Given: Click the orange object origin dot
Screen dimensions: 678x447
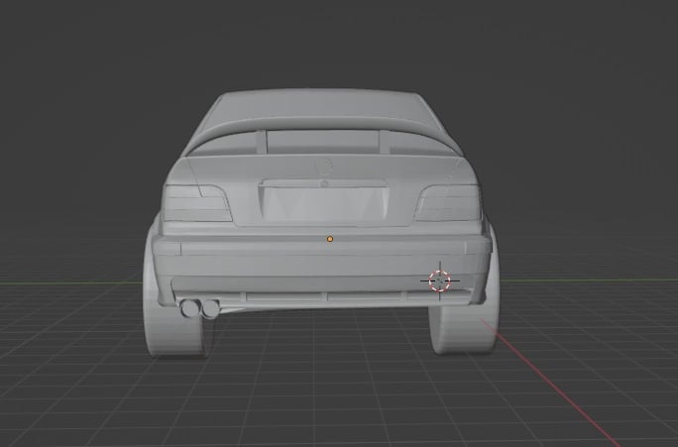Looking at the screenshot, I should (330, 239).
